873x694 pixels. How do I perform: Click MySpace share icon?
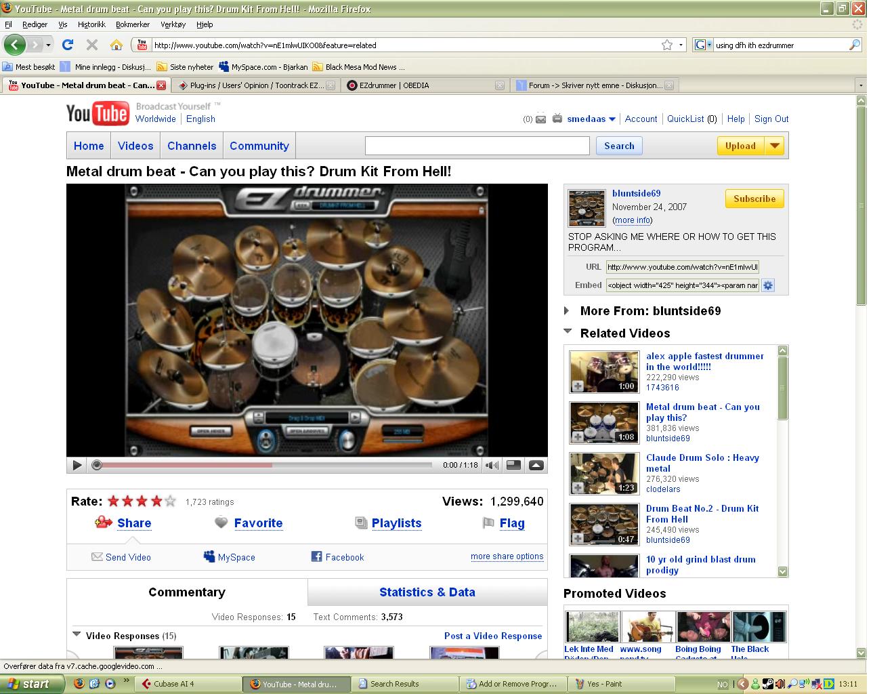(x=209, y=556)
